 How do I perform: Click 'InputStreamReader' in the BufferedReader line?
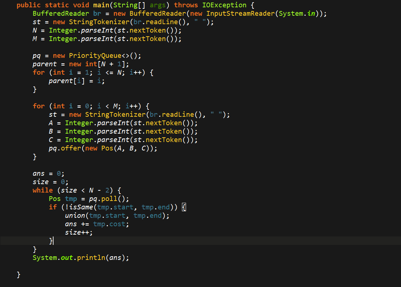240,14
